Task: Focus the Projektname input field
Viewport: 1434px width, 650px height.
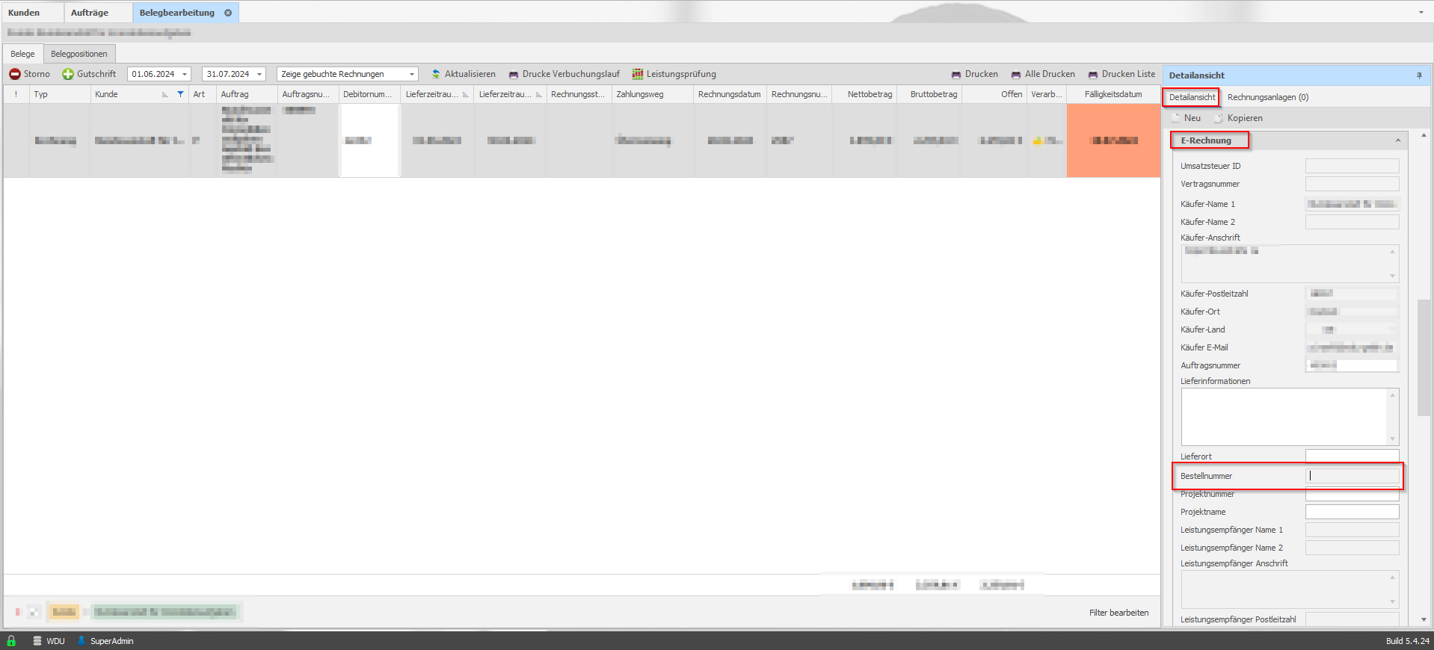Action: [1352, 512]
